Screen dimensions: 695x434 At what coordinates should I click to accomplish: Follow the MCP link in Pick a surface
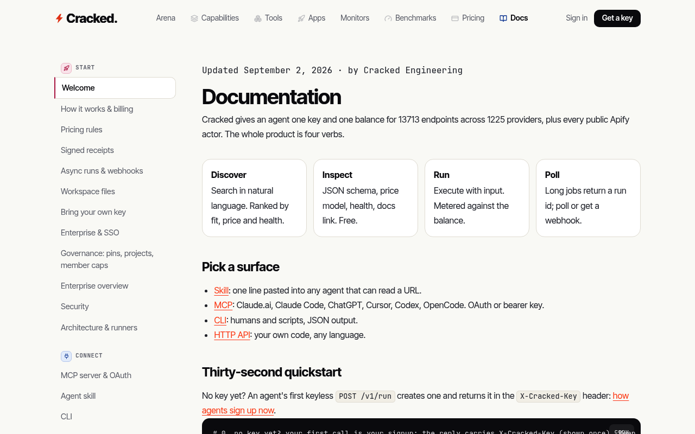223,305
